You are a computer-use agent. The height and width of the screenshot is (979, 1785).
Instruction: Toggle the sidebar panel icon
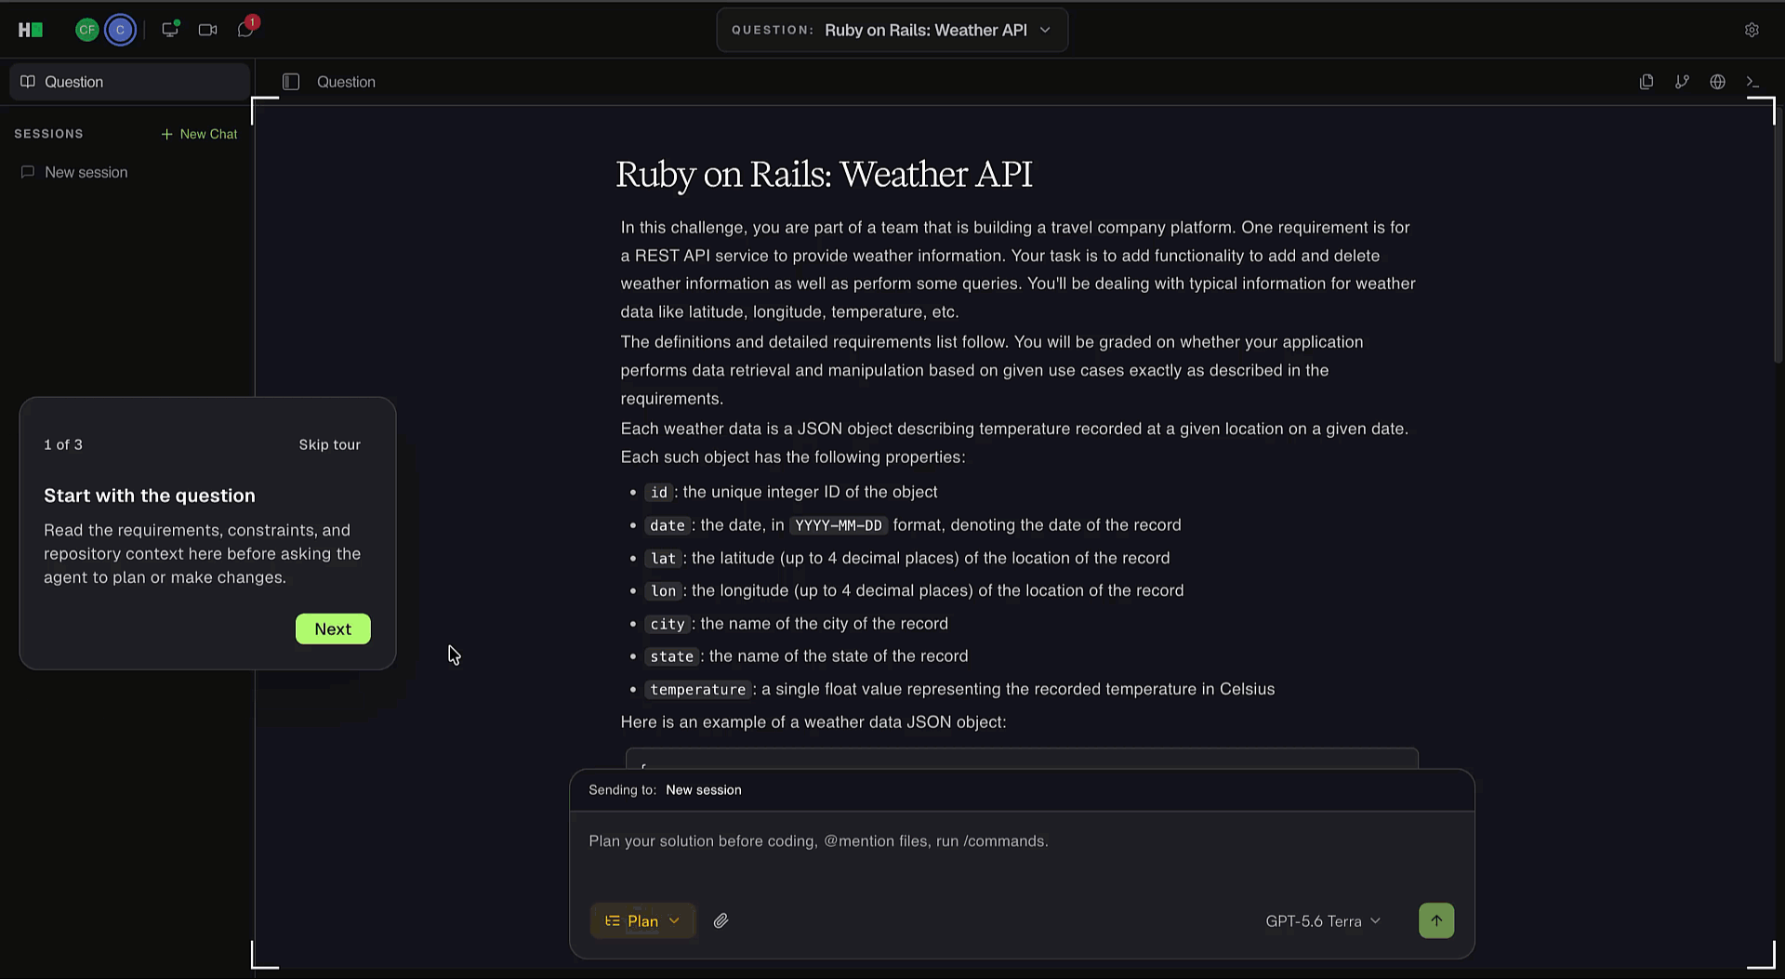tap(291, 82)
